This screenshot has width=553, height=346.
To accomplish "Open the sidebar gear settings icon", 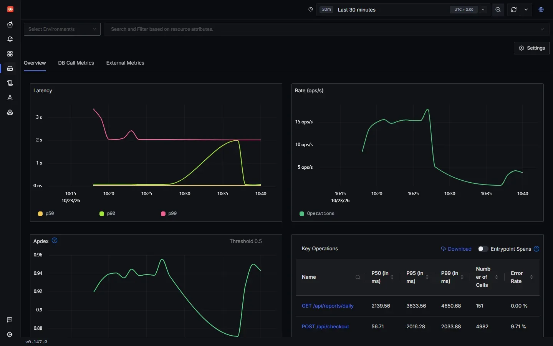I will pos(10,334).
